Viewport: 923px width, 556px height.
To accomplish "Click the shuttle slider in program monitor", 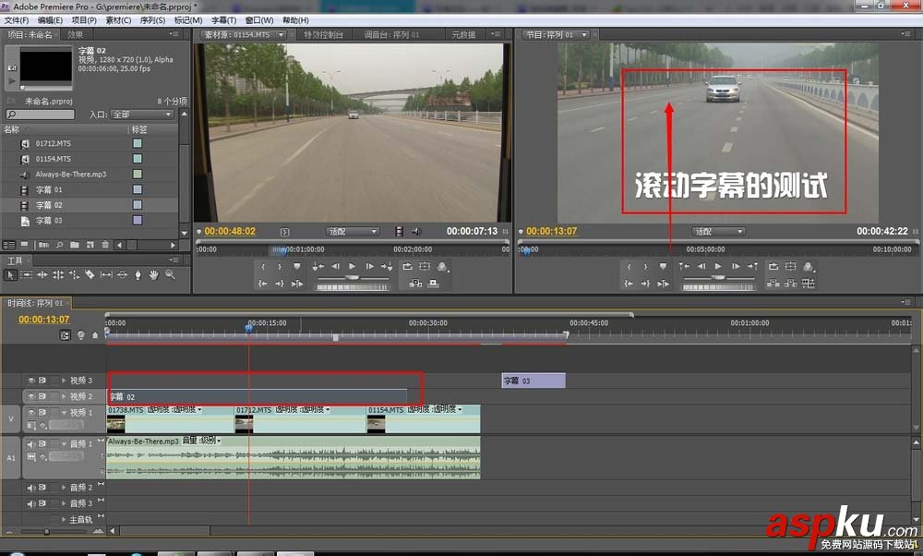I will (718, 277).
